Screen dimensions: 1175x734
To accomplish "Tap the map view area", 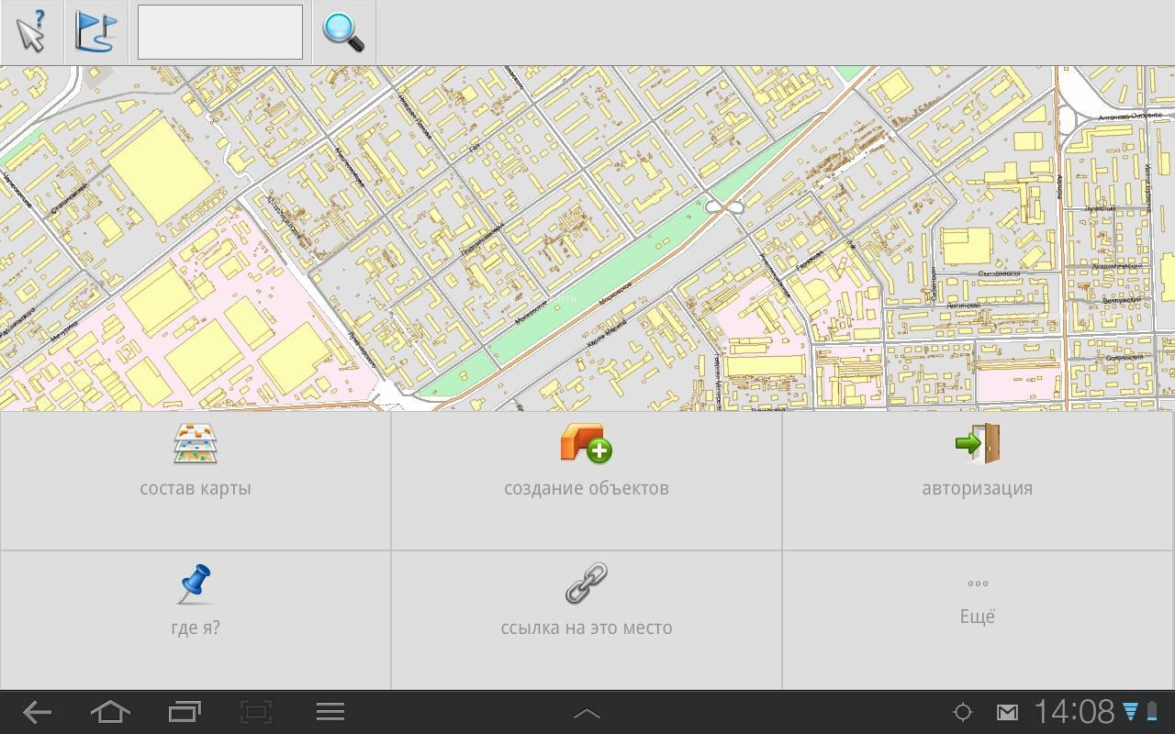I will 587,239.
